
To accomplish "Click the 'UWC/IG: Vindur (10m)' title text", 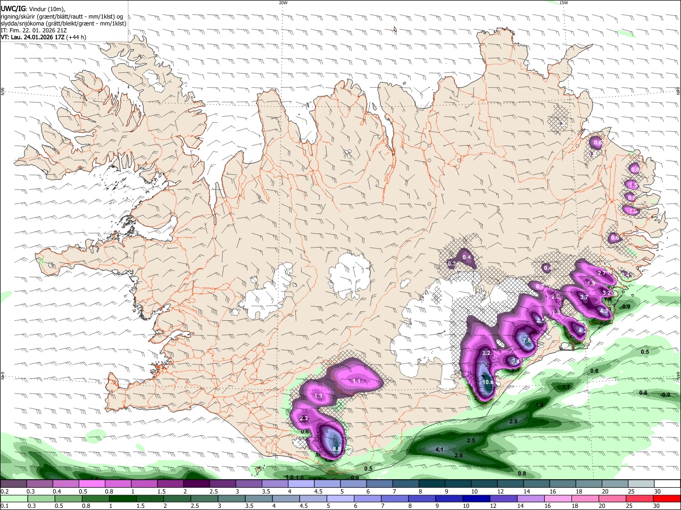I will [33, 8].
